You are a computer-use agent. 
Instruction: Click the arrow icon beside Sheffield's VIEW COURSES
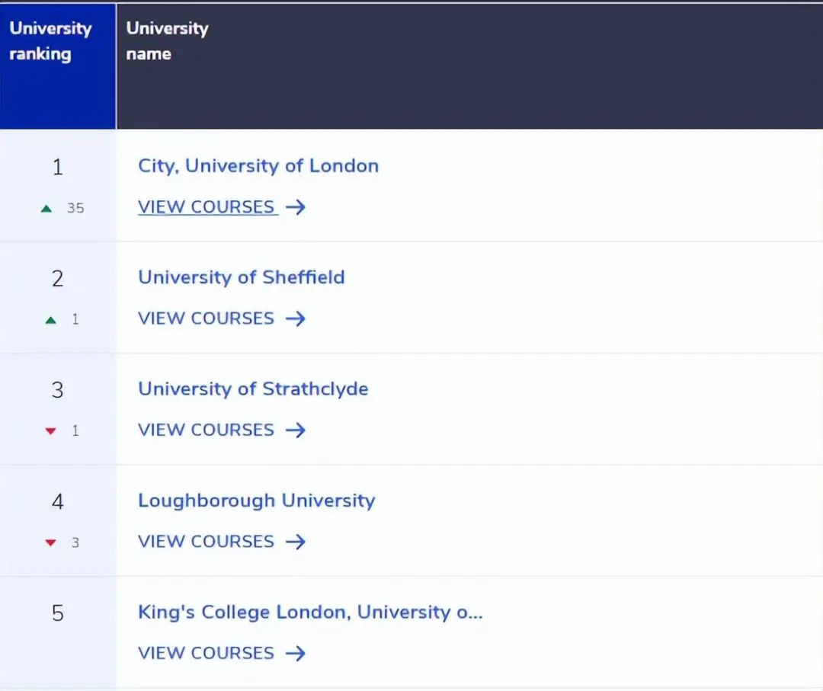(x=296, y=318)
